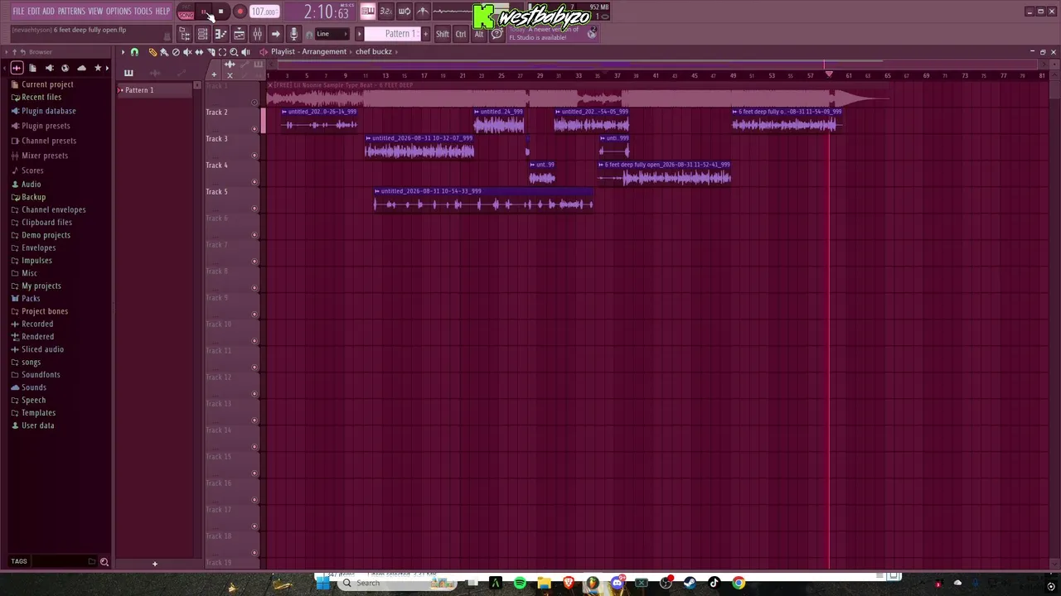The width and height of the screenshot is (1061, 596).
Task: Select the mute tool in playlist toolbar
Action: pos(187,52)
